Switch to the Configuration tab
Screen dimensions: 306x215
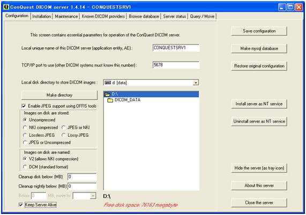point(17,16)
